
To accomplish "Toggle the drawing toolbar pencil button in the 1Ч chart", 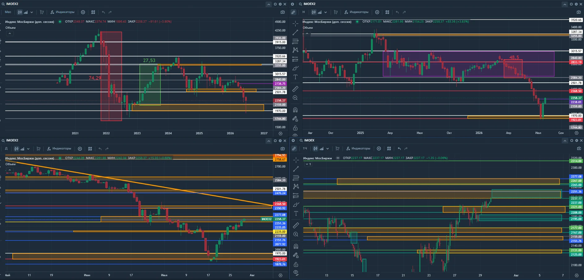I will point(294,148).
